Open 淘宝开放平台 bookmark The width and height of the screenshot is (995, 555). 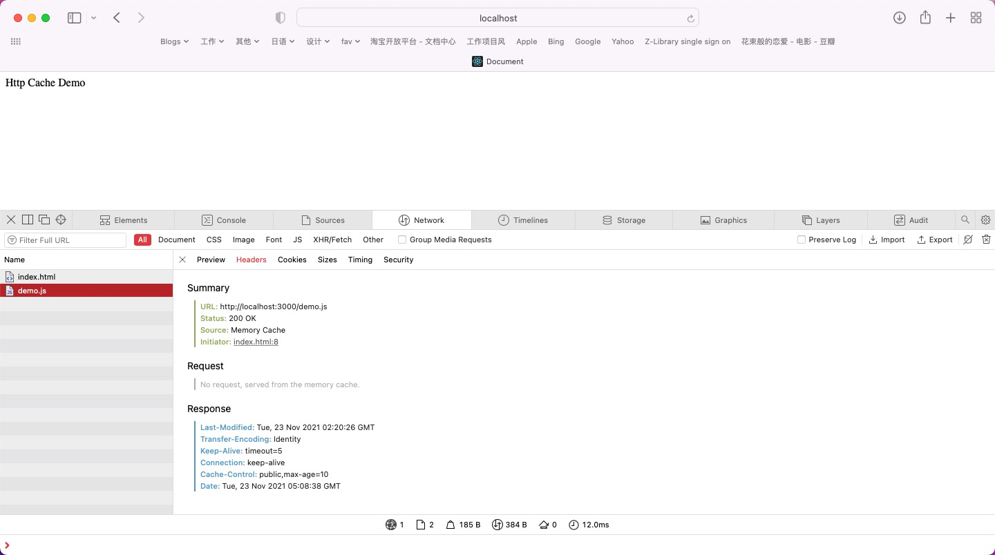point(413,41)
